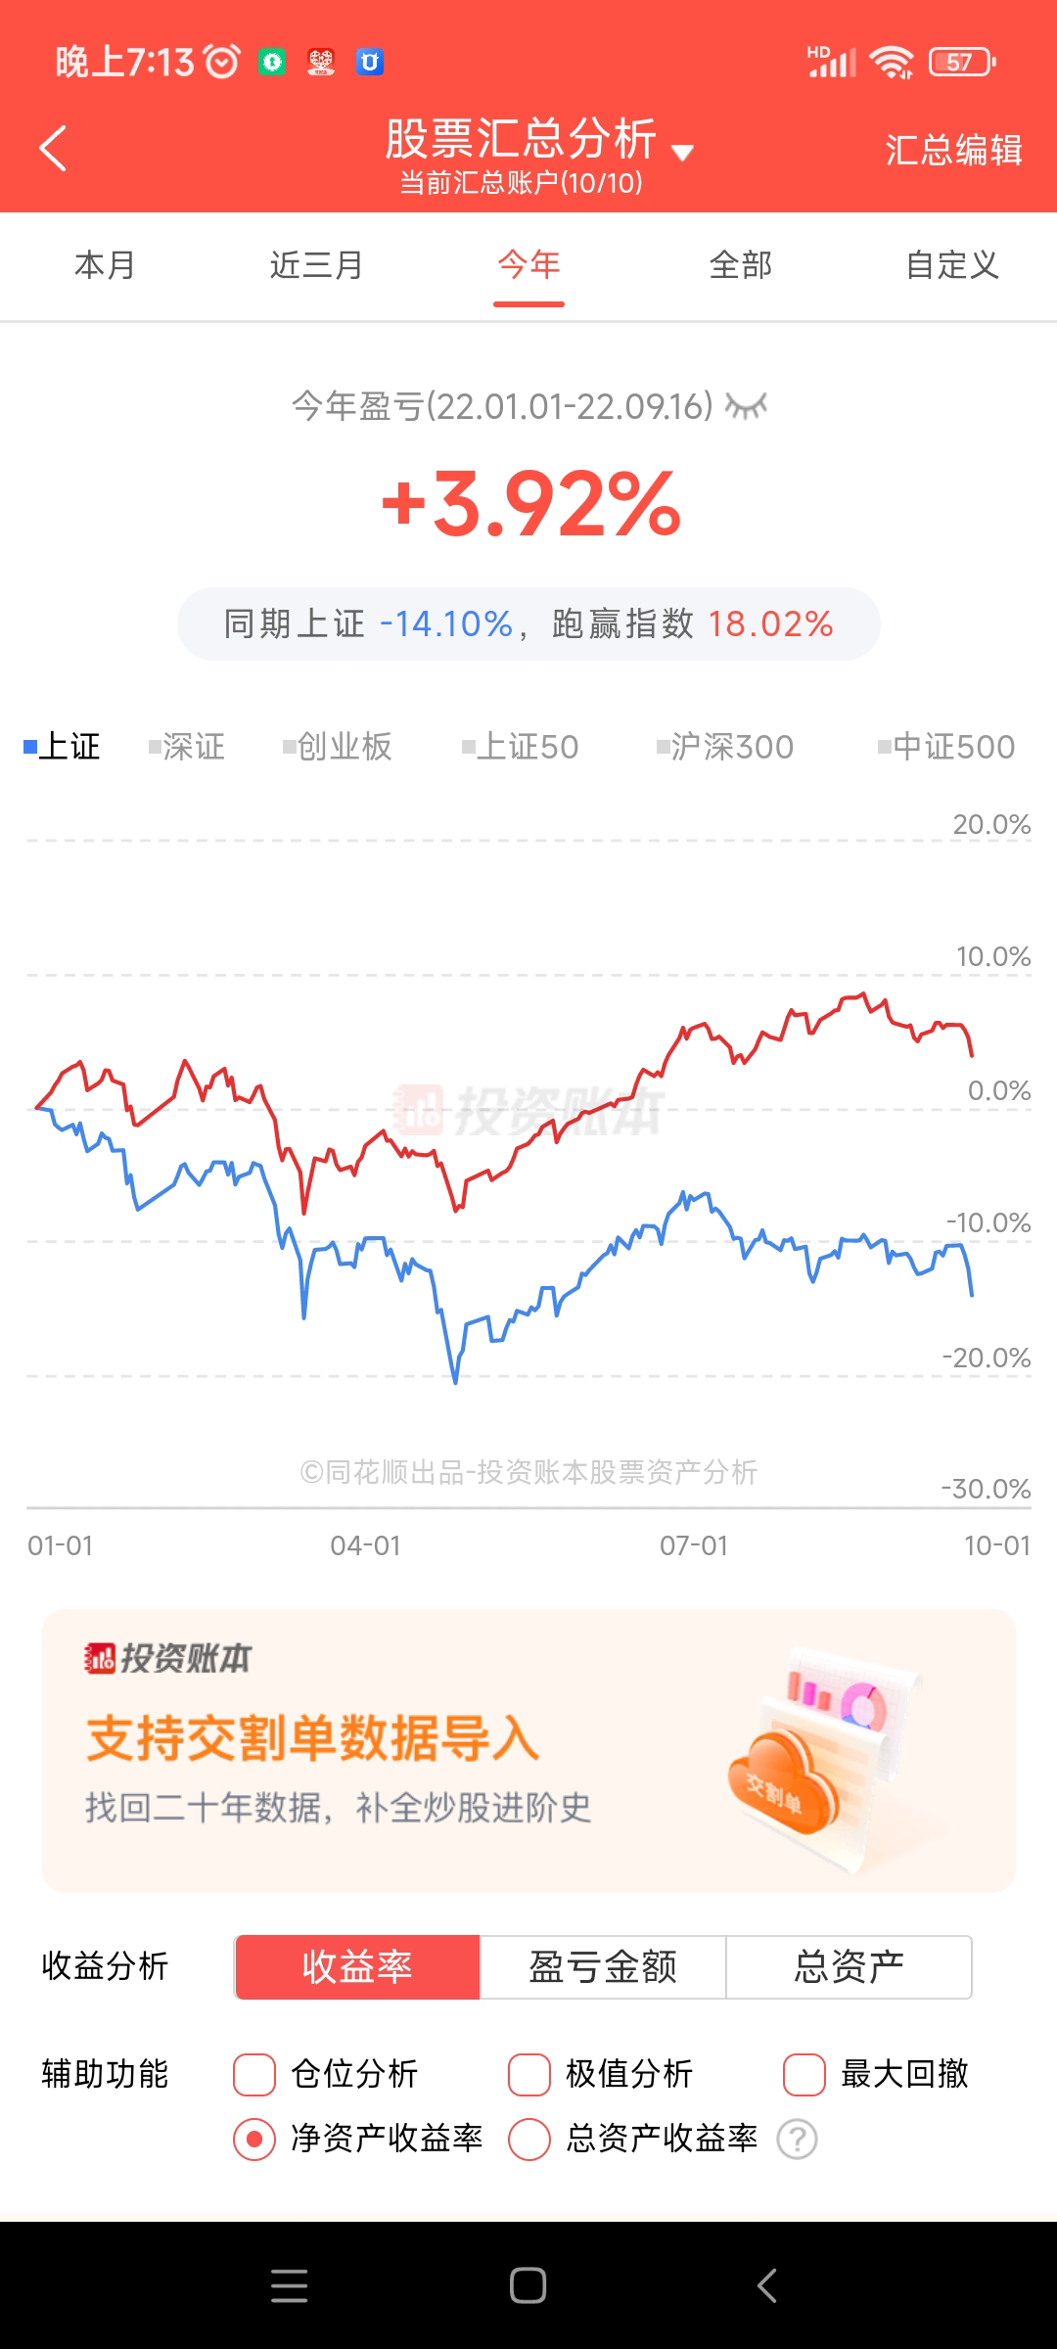1057x2349 pixels.
Task: Open the 支持交割单数据导入 banner
Action: 528,1750
